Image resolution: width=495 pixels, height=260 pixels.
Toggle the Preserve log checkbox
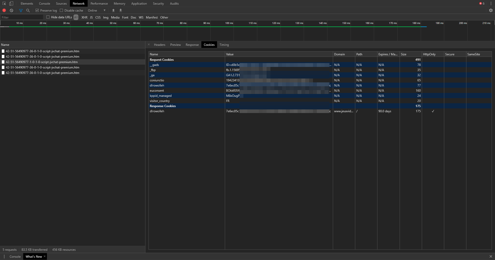[x=37, y=11]
